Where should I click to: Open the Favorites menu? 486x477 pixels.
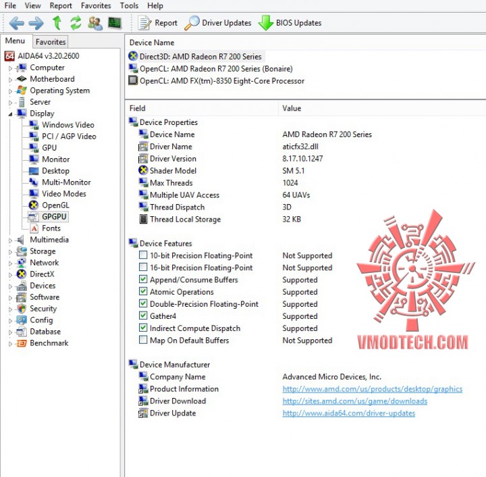coord(96,5)
